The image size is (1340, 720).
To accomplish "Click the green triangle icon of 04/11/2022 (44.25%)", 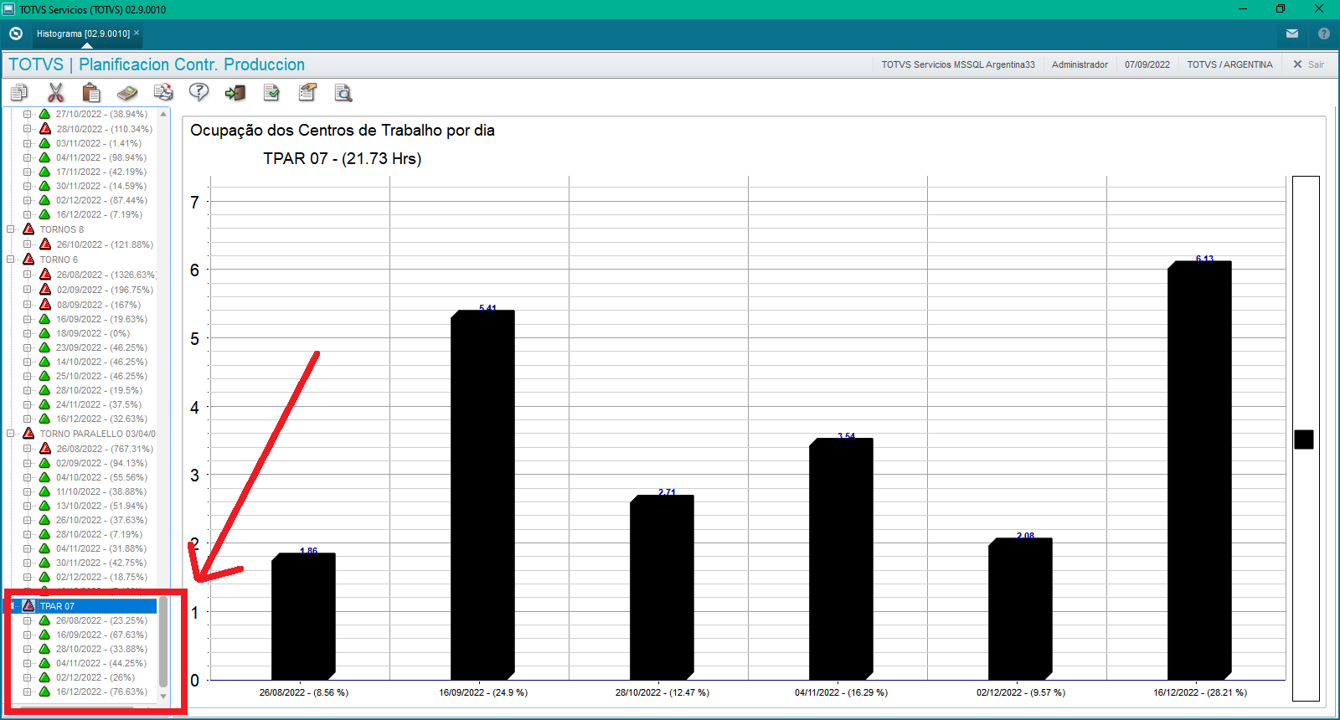I will pos(45,662).
